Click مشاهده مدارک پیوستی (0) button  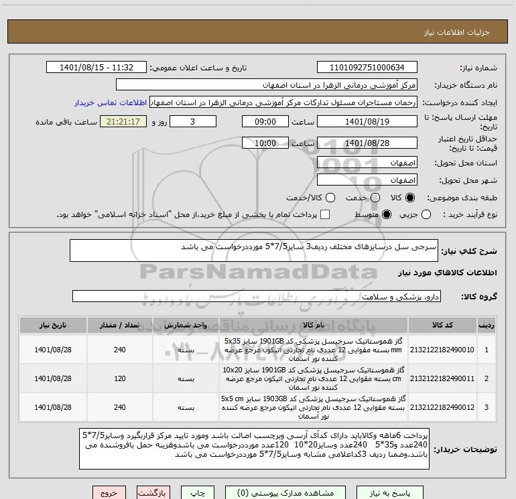pos(285,493)
